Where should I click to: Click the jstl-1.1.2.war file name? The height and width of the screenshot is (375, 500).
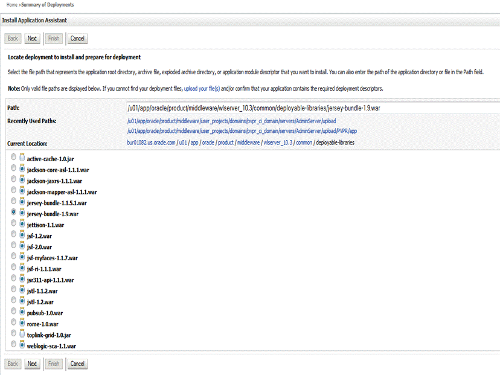coord(42,291)
